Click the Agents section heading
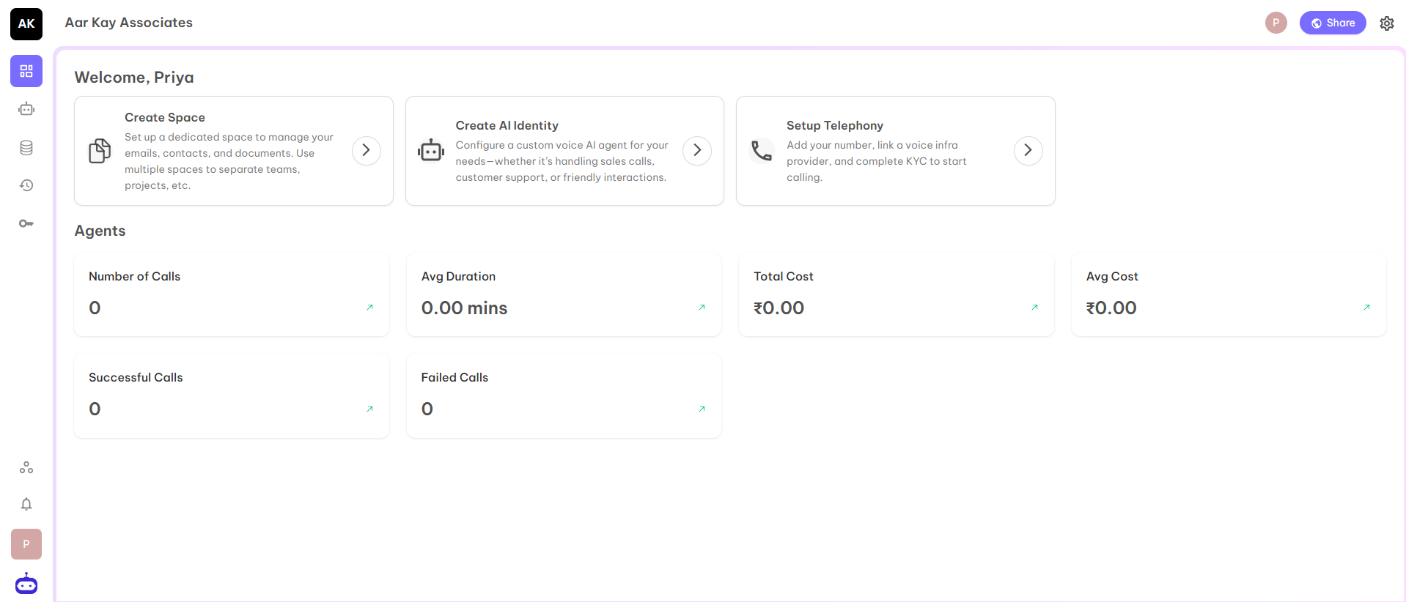This screenshot has height=602, width=1406. (x=100, y=231)
